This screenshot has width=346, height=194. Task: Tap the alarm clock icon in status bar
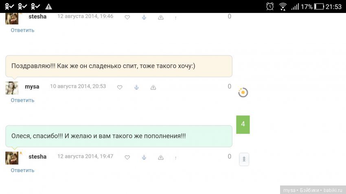[270, 6]
